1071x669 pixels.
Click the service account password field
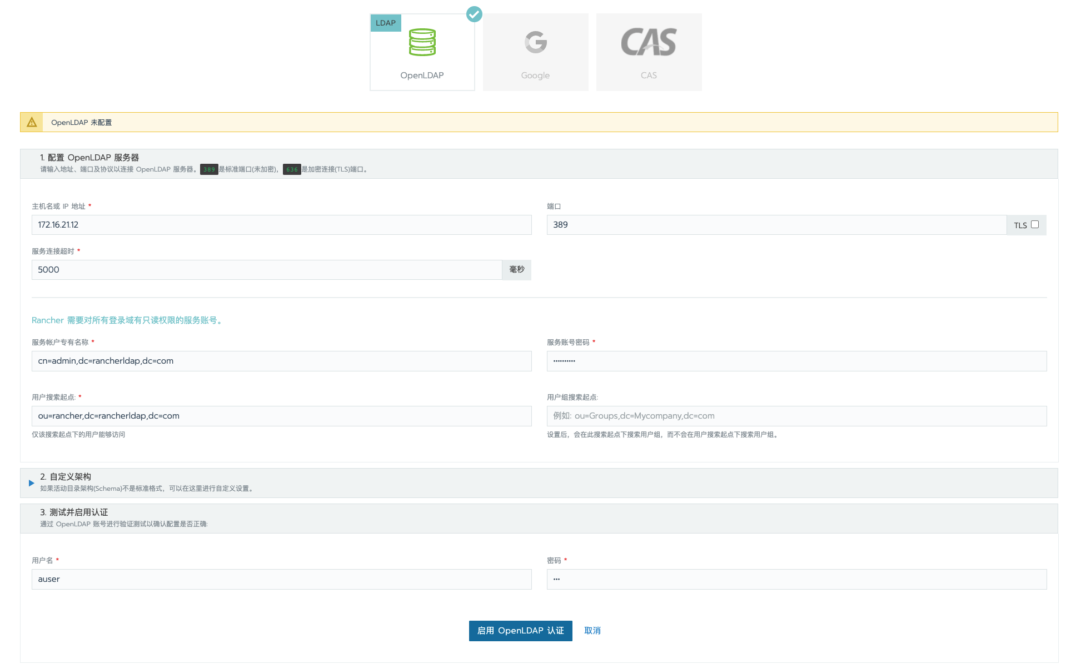[797, 361]
